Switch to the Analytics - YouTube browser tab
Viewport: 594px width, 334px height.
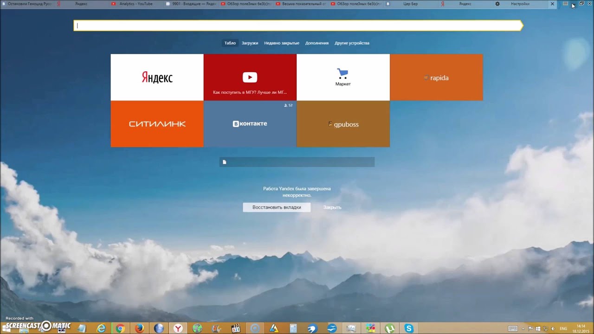tap(136, 4)
